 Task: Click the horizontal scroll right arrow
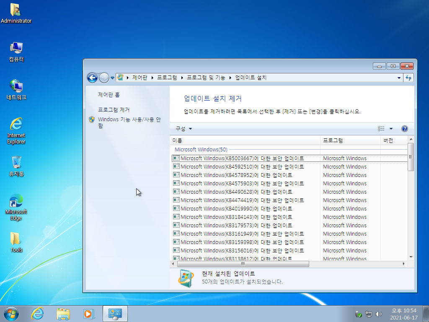click(x=404, y=264)
